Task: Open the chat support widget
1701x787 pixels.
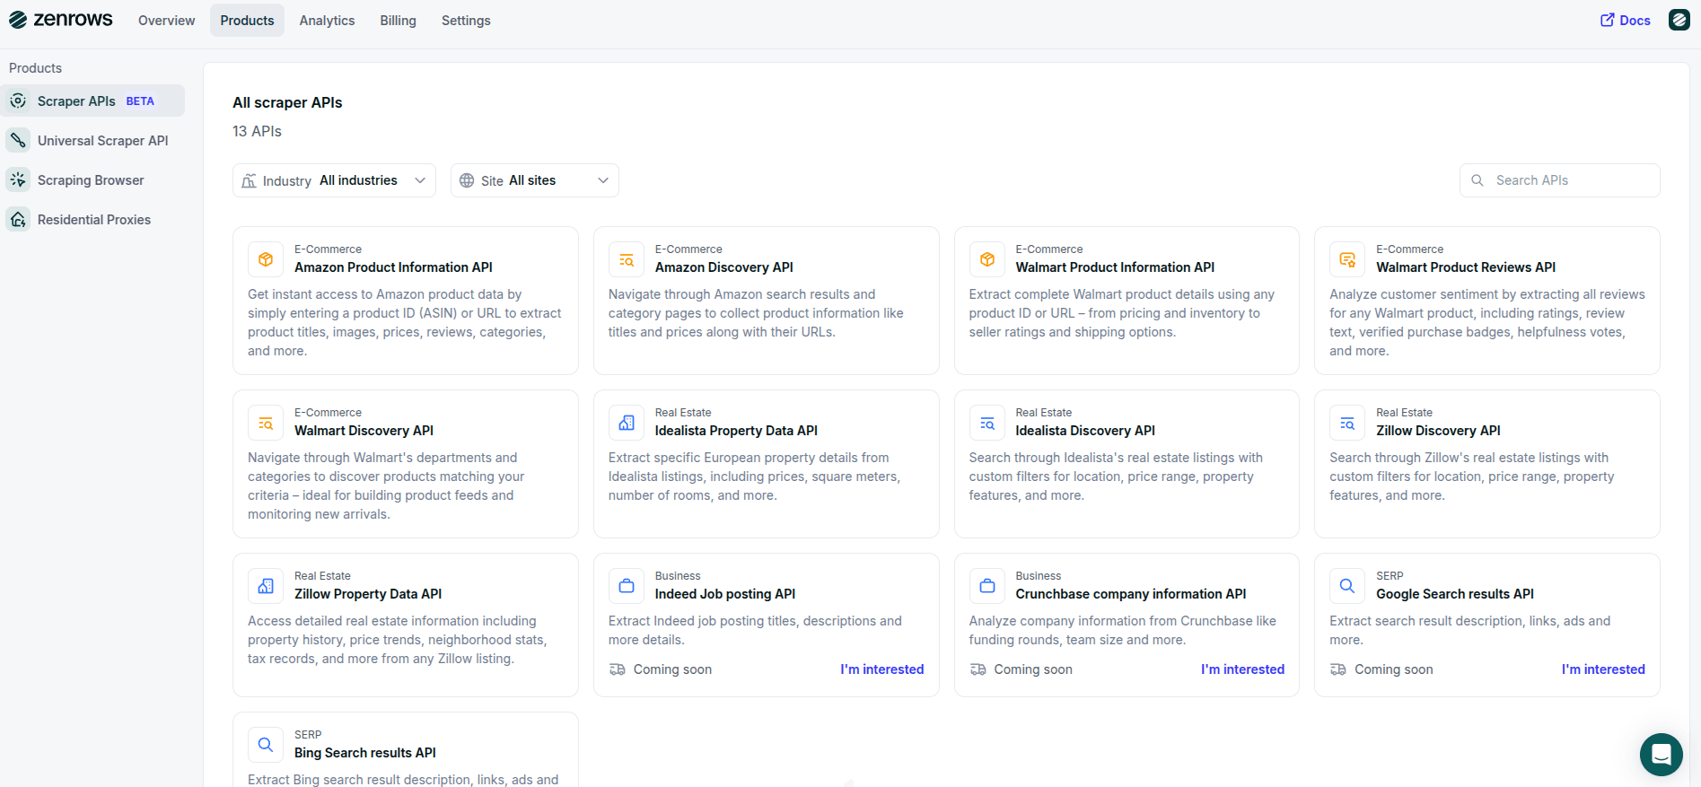Action: tap(1662, 755)
